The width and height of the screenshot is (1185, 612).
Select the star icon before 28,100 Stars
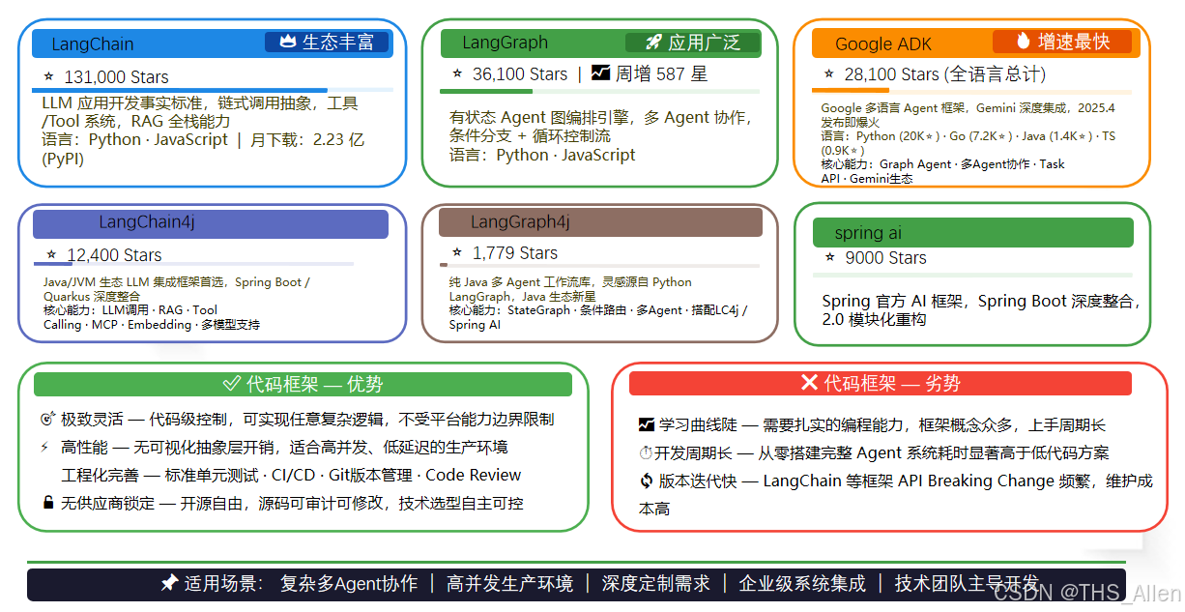click(x=828, y=73)
